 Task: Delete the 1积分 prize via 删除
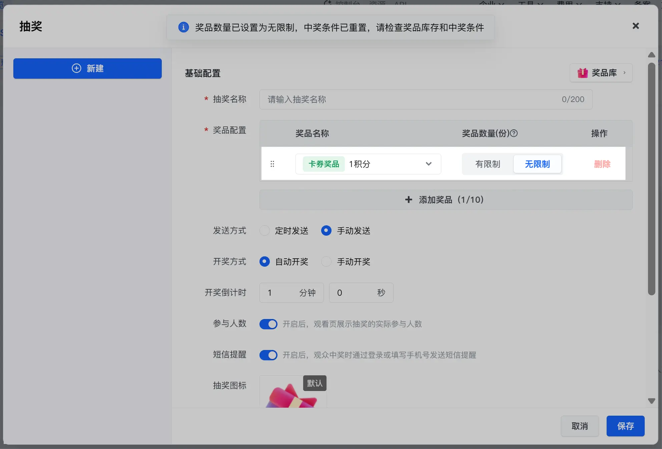[x=602, y=164]
